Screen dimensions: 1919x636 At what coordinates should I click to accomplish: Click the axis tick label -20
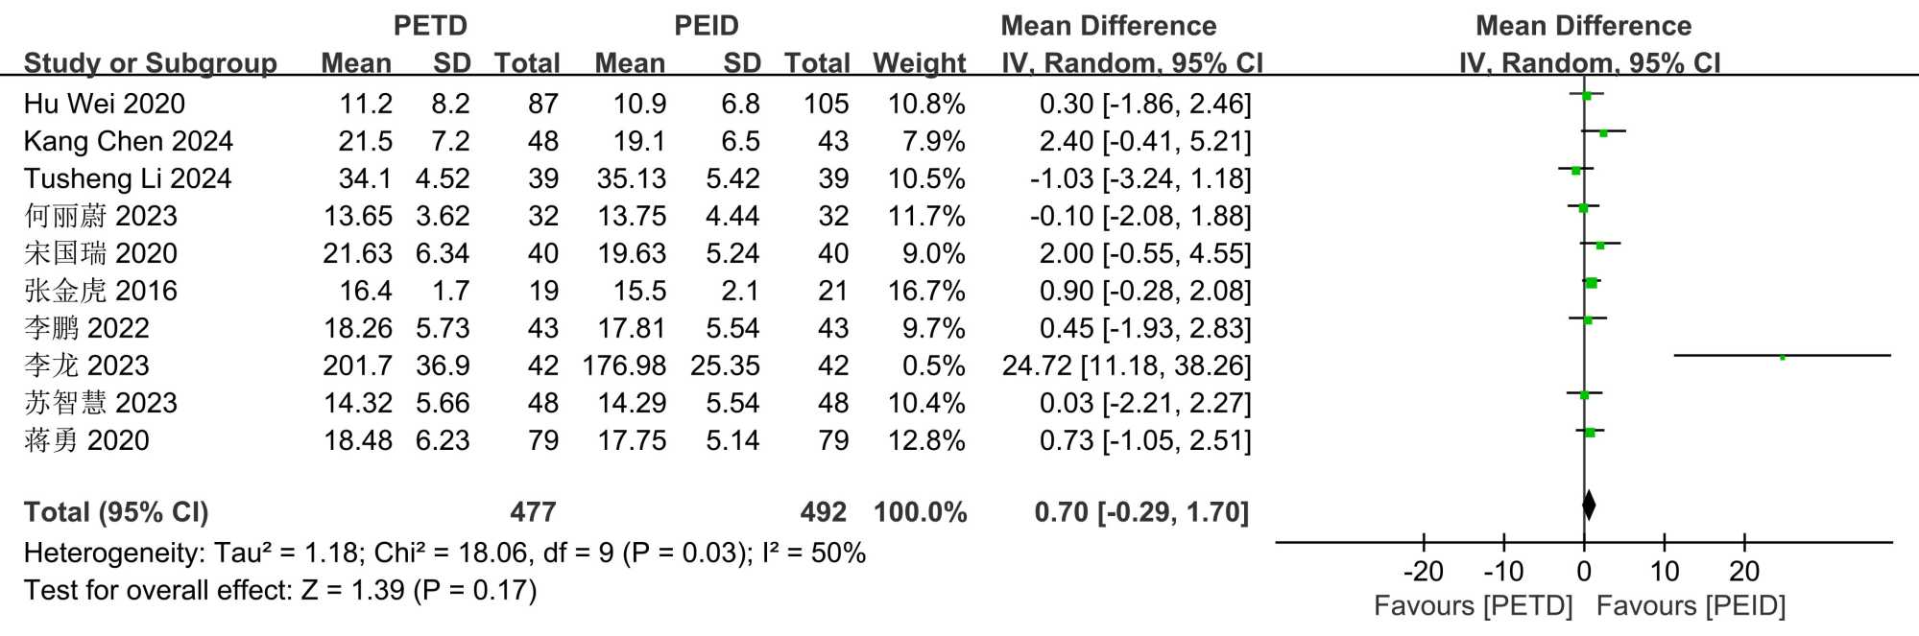point(1423,572)
